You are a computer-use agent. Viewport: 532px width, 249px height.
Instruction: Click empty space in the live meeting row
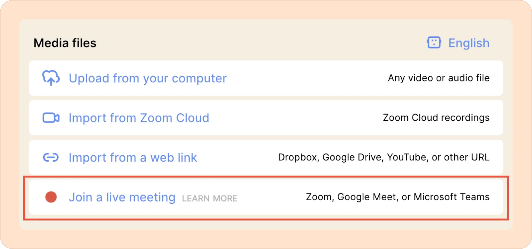[271, 197]
